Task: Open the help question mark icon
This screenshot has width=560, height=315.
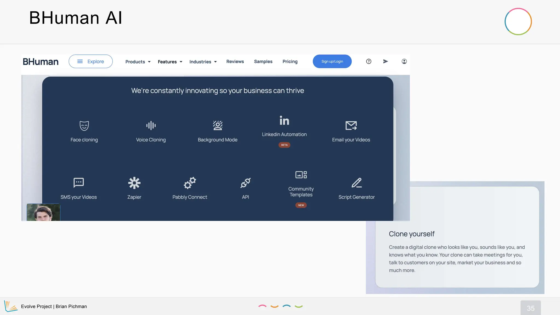Action: click(369, 62)
